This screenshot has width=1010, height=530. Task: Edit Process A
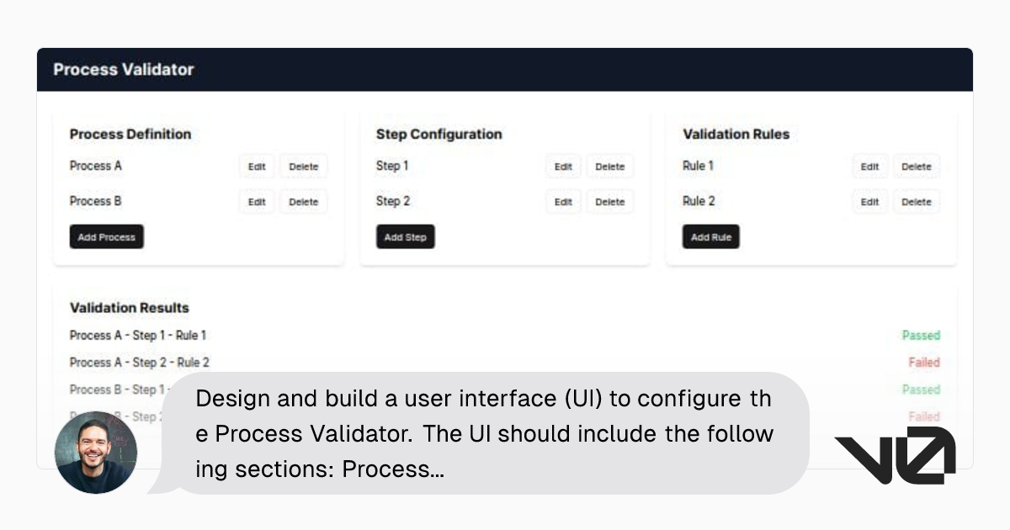(256, 166)
